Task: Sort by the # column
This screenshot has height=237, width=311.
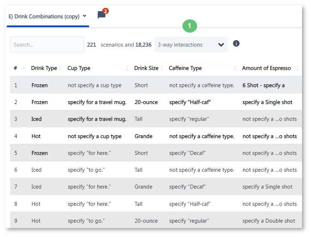Action: pos(24,68)
